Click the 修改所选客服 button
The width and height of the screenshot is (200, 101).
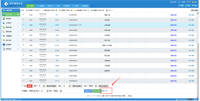coord(51,86)
